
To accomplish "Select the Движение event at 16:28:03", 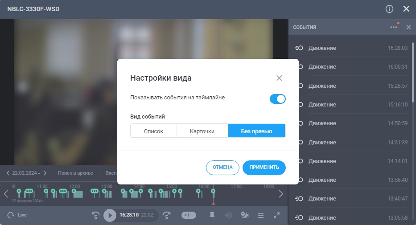I will click(351, 48).
